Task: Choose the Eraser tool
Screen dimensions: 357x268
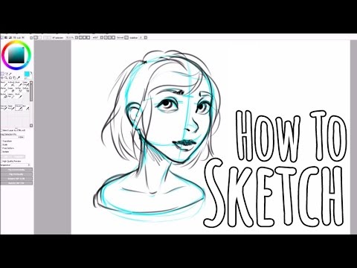Action: point(11,90)
